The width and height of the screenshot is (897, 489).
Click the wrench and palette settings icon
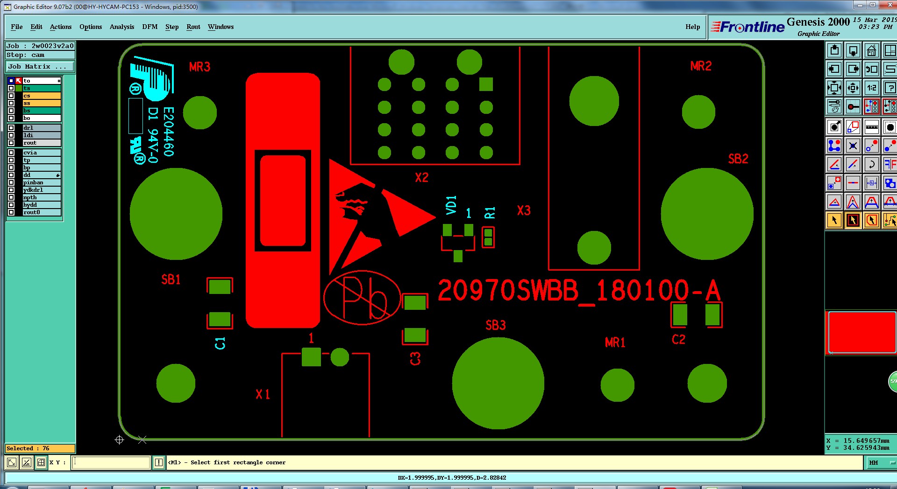(834, 106)
